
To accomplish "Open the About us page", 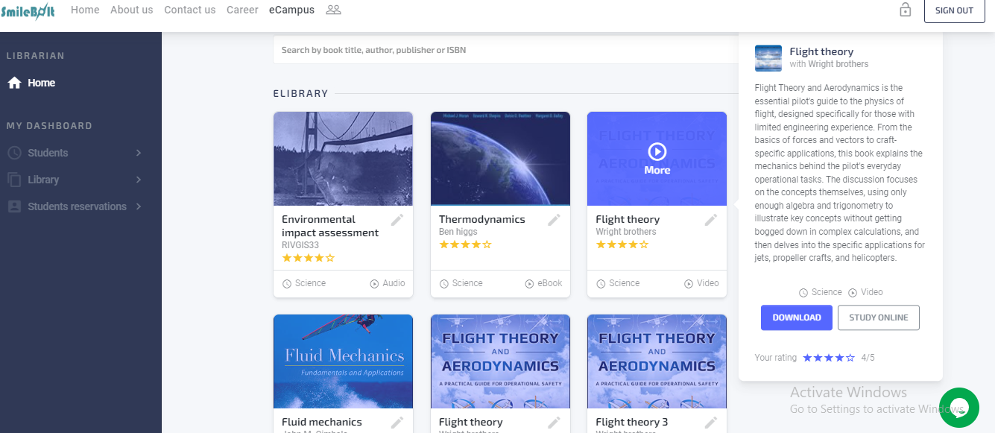I will click(131, 10).
